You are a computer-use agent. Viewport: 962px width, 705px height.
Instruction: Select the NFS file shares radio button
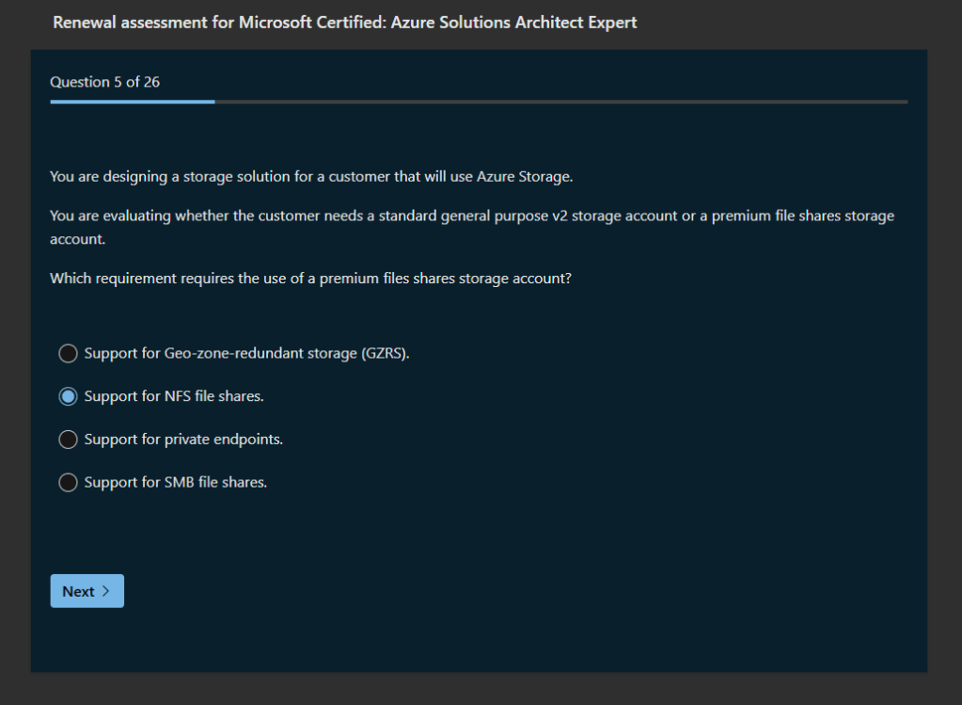click(x=68, y=397)
